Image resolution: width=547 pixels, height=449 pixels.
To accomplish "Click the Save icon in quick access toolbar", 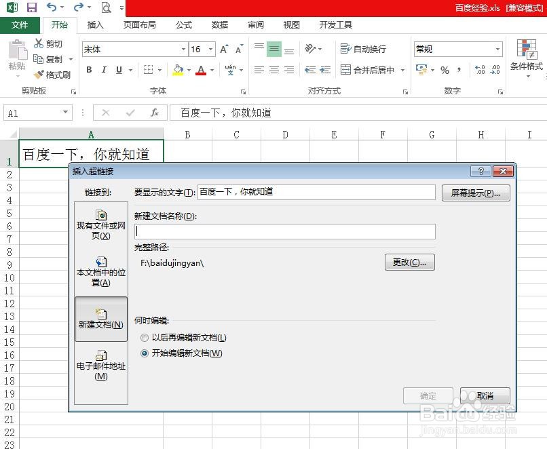I will point(32,7).
